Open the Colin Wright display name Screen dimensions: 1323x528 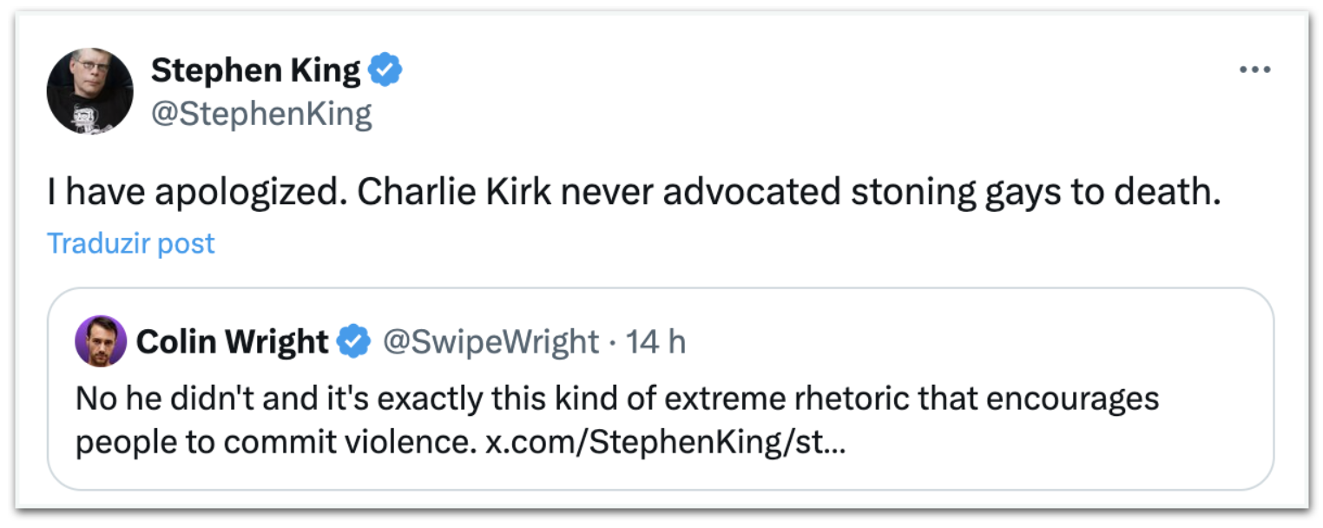232,342
